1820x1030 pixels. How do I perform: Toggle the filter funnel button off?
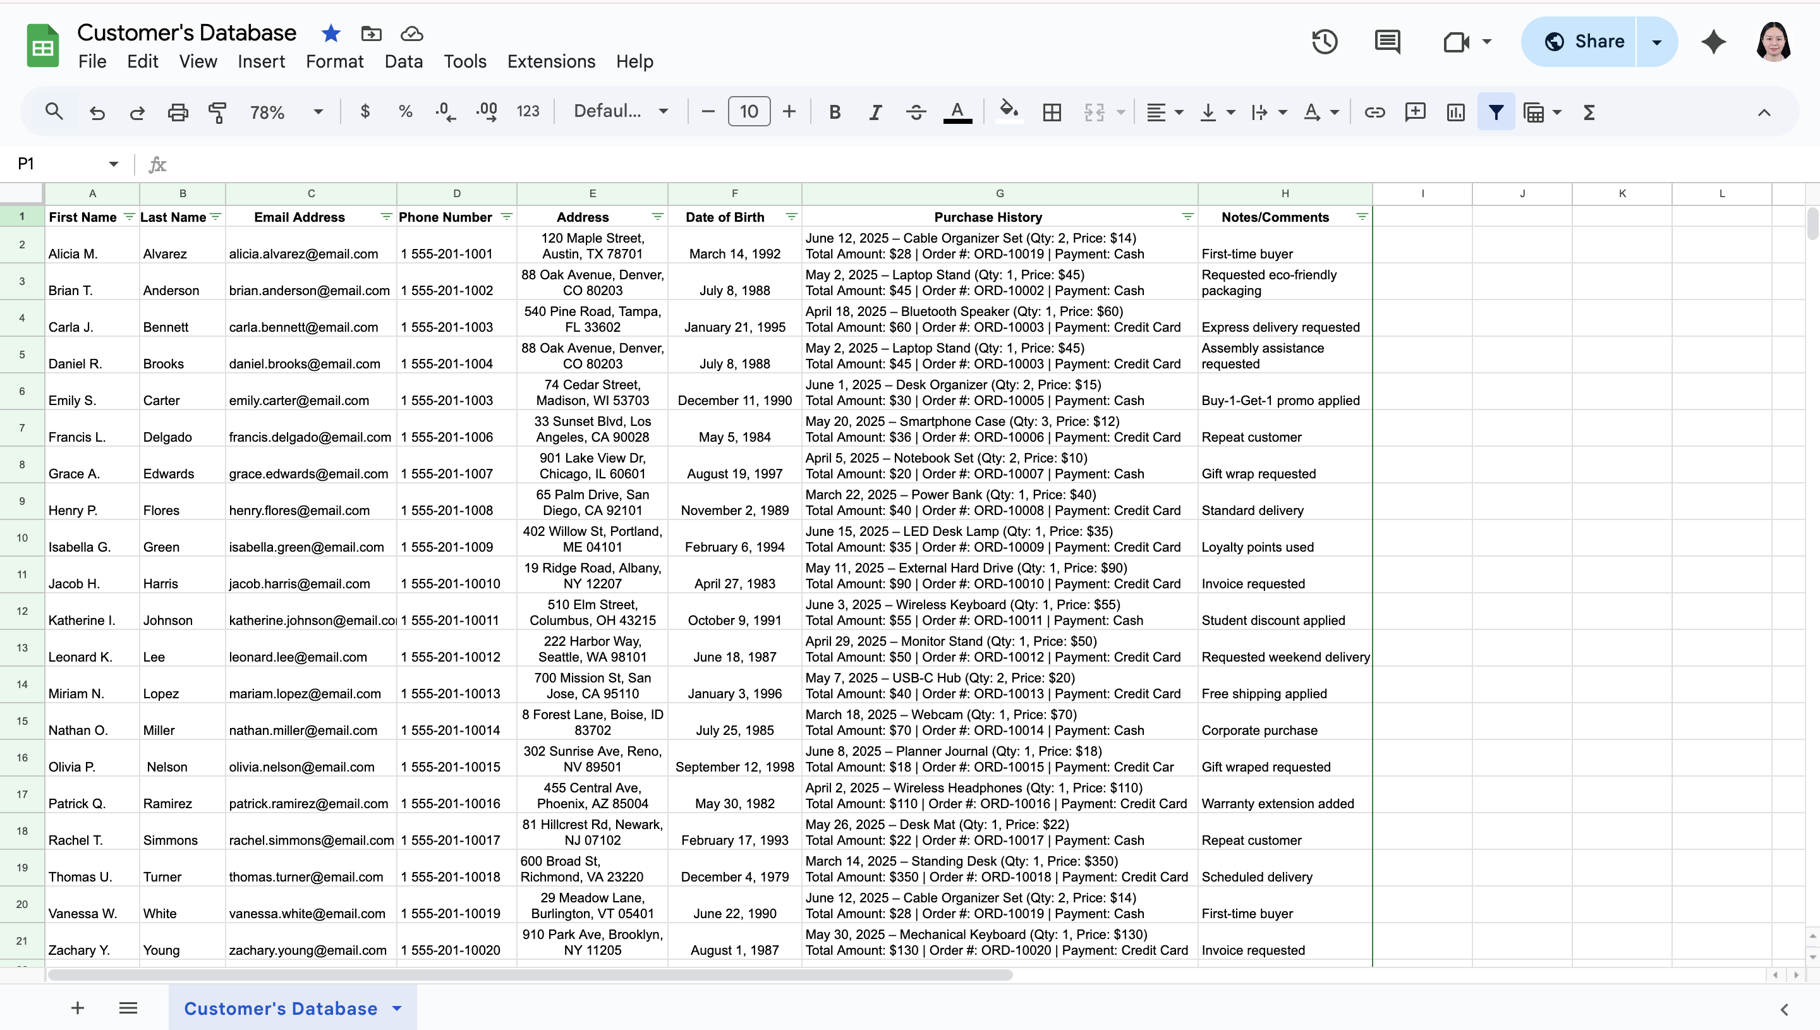tap(1495, 112)
